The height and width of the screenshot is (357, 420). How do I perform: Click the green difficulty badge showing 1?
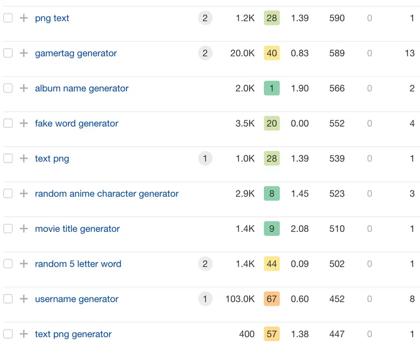pyautogui.click(x=272, y=88)
